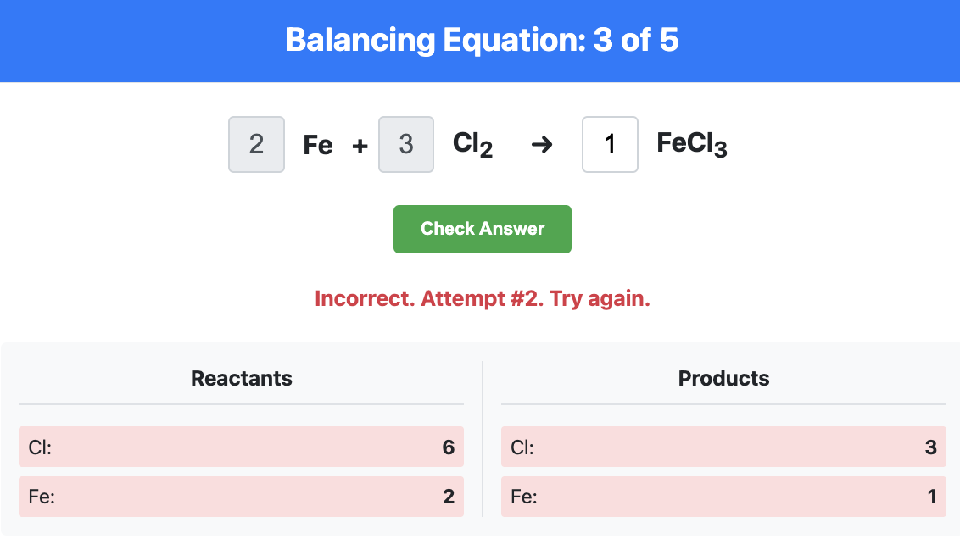Viewport: 960px width, 539px height.
Task: Click the reactant Cl count of 6
Action: [448, 447]
